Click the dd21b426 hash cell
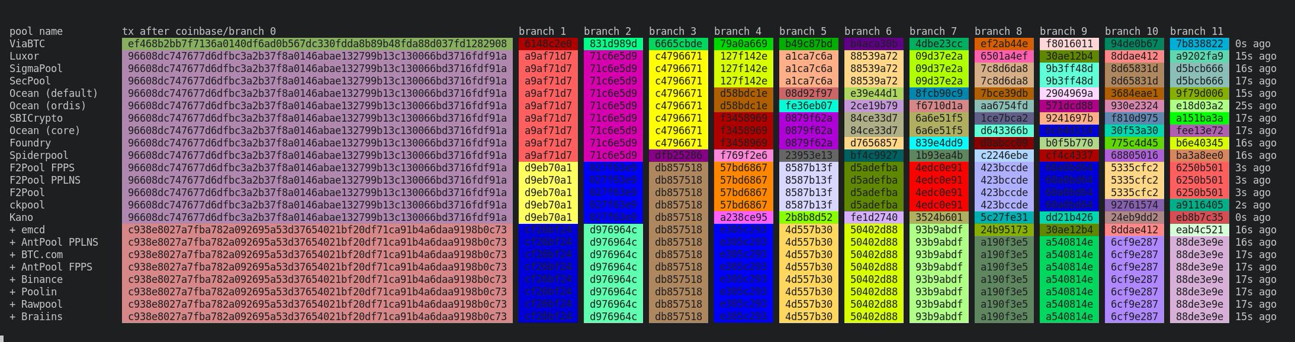This screenshot has height=342, width=1295. (x=1069, y=218)
